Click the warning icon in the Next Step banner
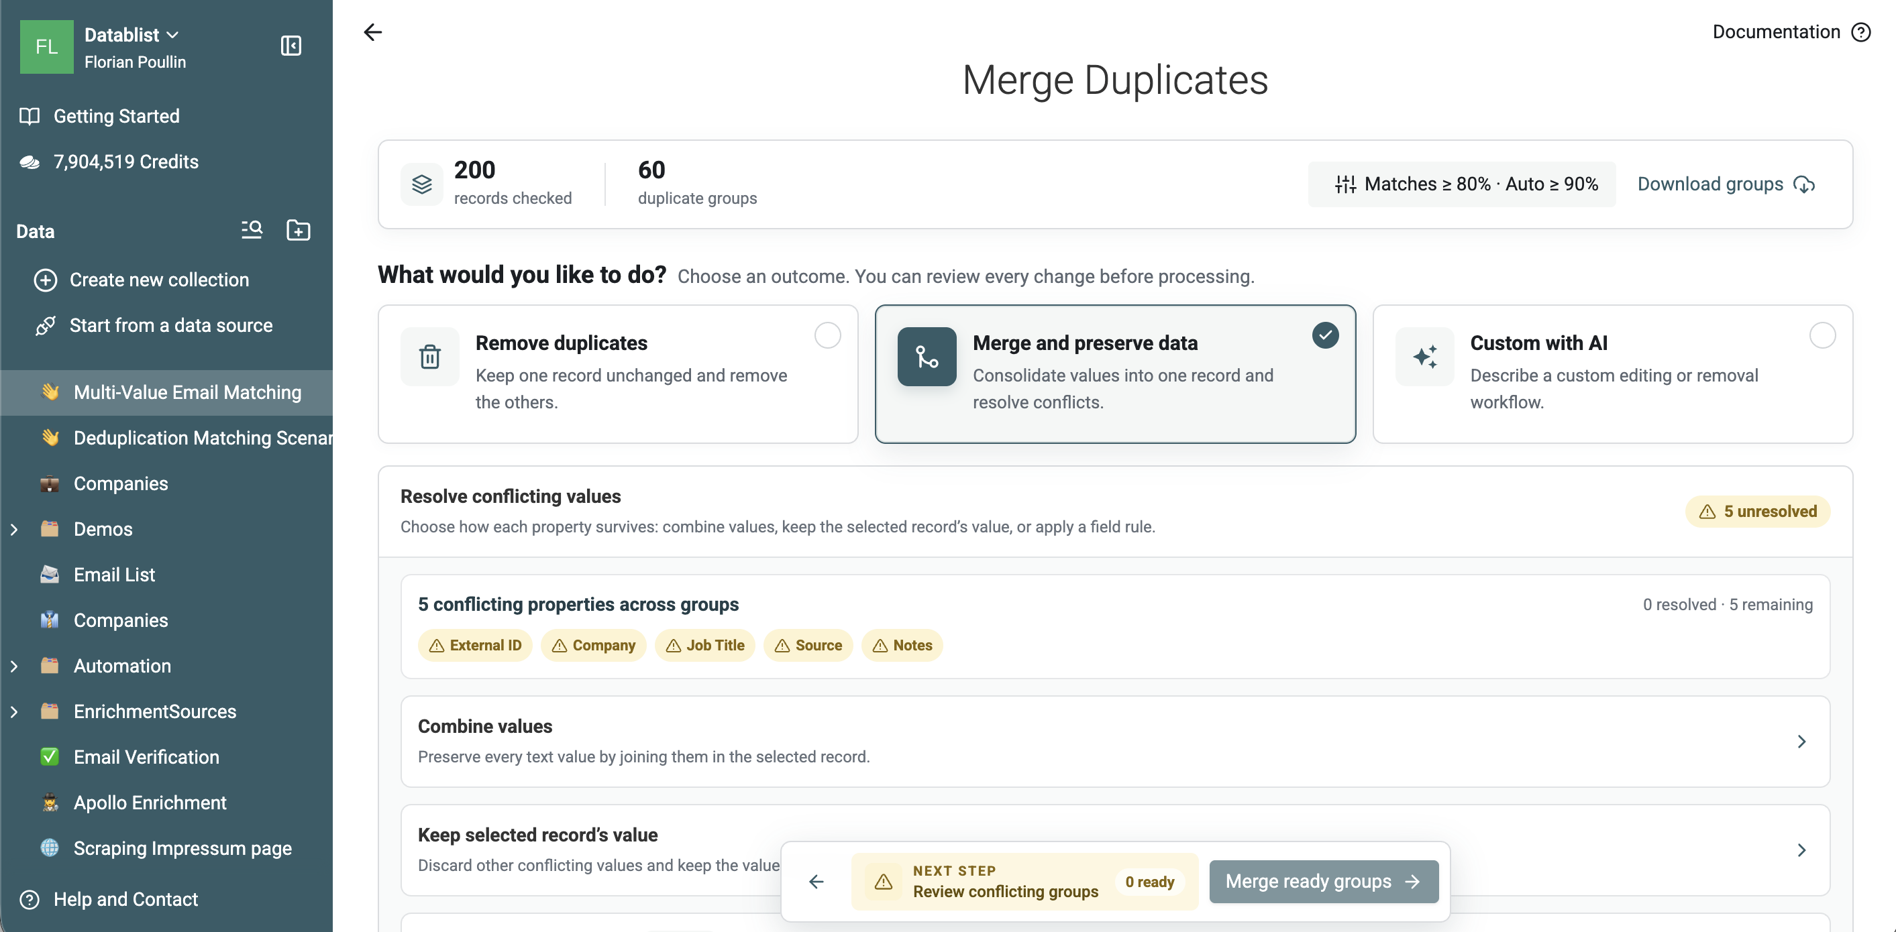The image size is (1896, 932). tap(883, 881)
